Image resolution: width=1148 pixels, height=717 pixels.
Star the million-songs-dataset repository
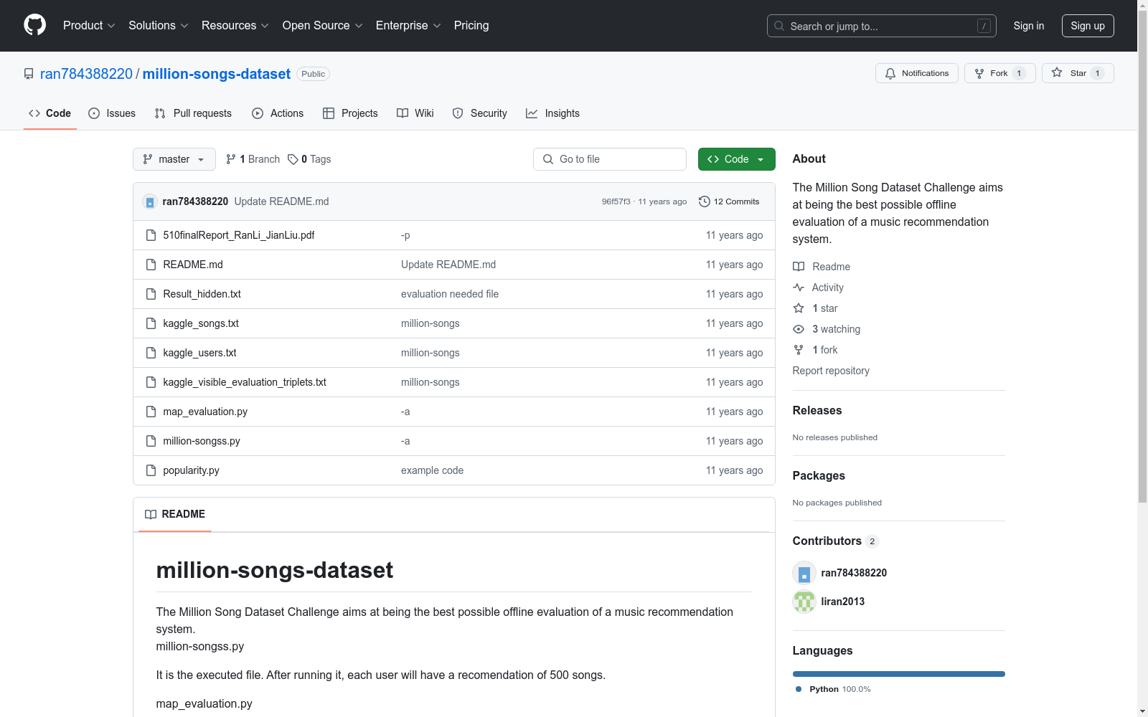click(x=1077, y=73)
